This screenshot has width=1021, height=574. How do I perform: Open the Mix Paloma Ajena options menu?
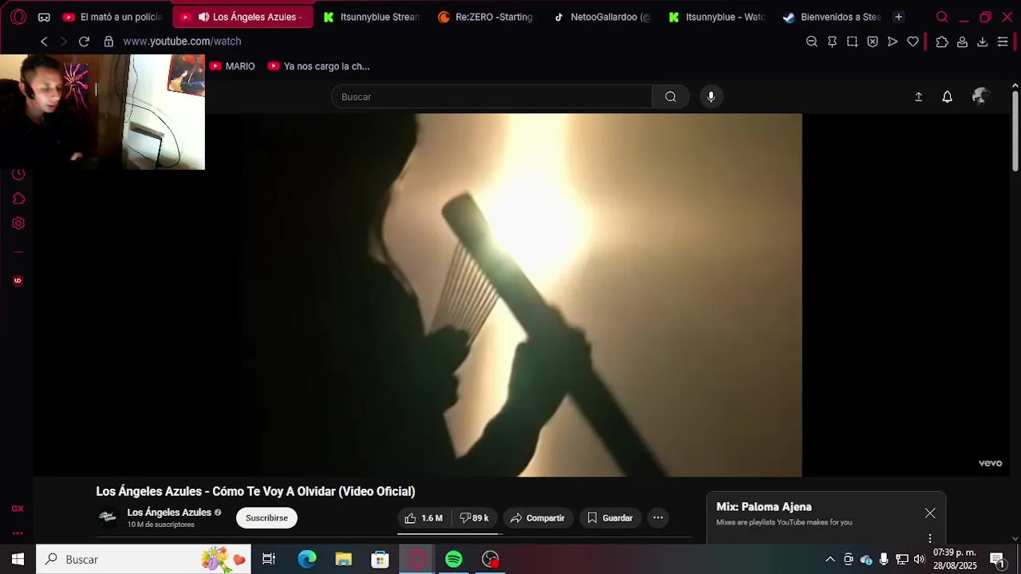coord(930,538)
